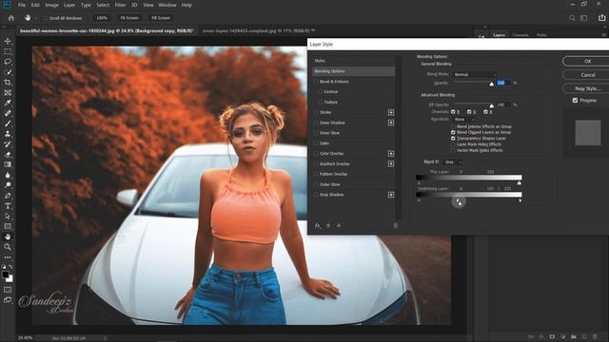The height and width of the screenshot is (342, 609).
Task: Enable the Bevel & Emboss style
Action: (x=316, y=82)
